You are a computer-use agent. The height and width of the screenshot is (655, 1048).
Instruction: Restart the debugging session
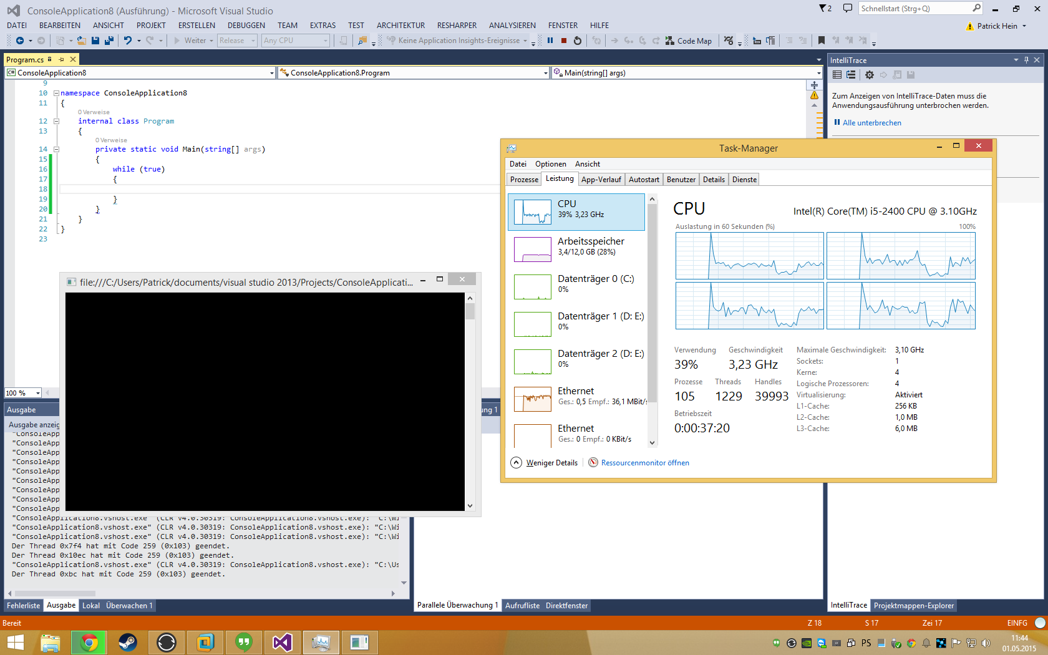pos(578,41)
